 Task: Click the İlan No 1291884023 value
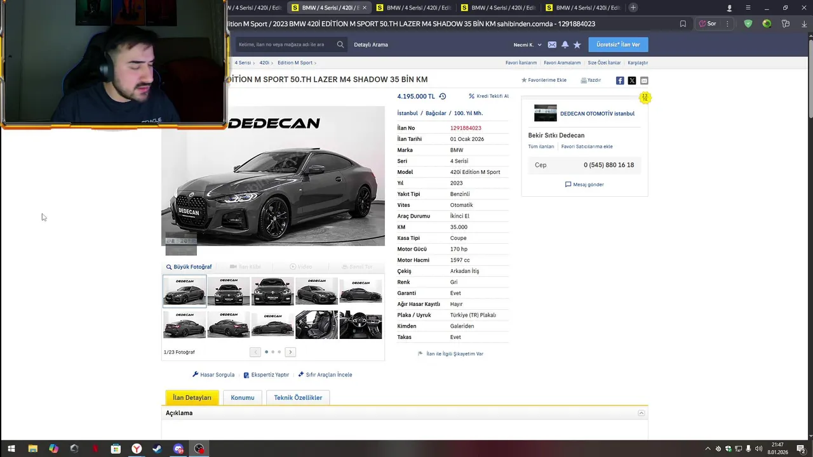pos(466,128)
